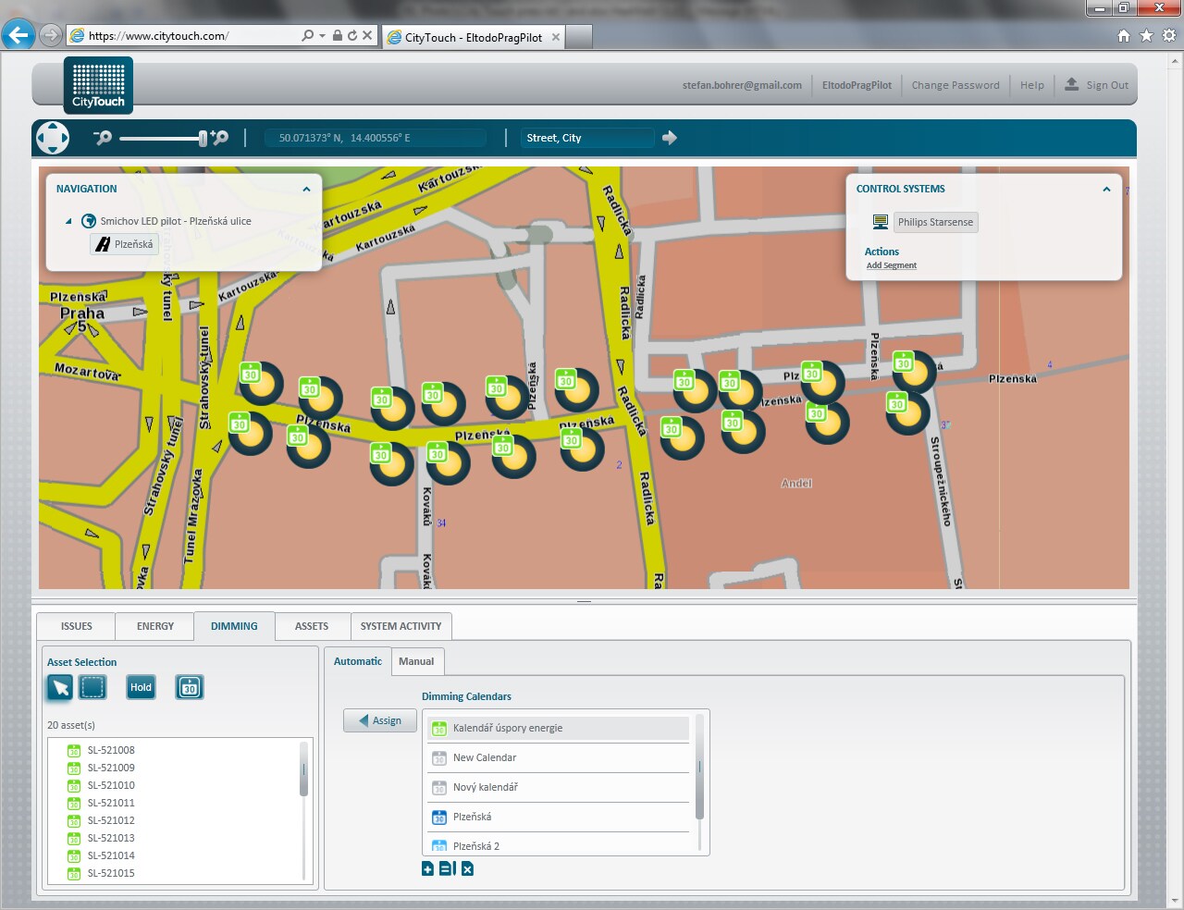Screen dimensions: 1184x910
Task: Click the Assign button
Action: coord(380,720)
